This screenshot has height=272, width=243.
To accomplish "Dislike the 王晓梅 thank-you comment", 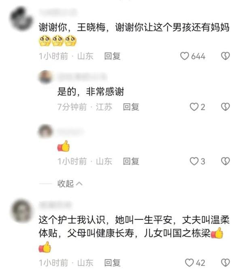I will tap(226, 56).
